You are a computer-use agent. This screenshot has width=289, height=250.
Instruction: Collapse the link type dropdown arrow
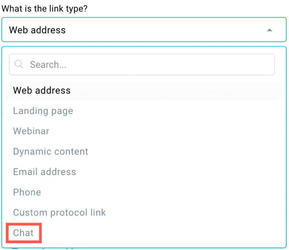[x=269, y=30]
